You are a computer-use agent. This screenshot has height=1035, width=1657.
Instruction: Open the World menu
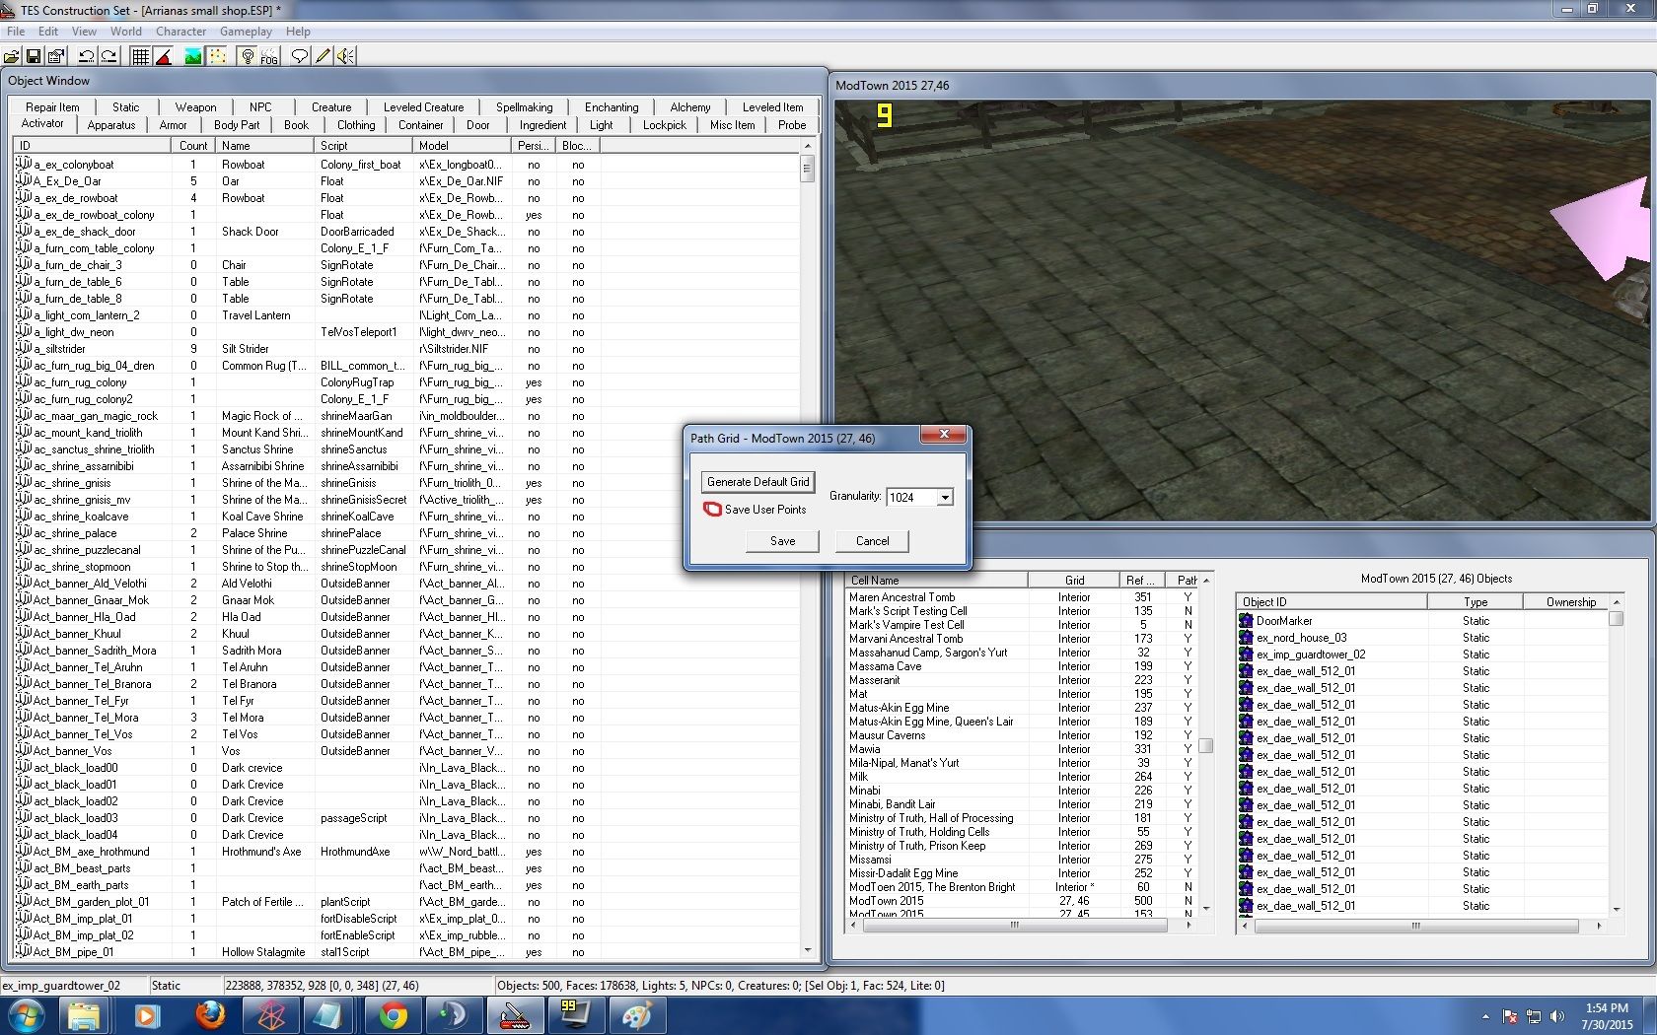coord(125,32)
